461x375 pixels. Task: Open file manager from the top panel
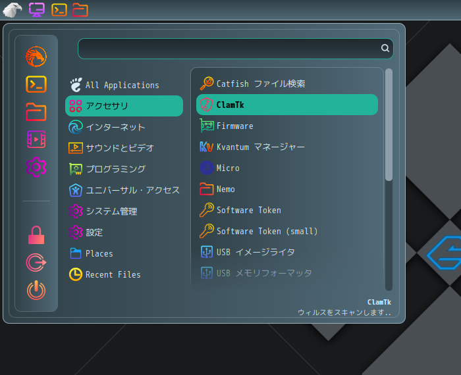click(80, 10)
